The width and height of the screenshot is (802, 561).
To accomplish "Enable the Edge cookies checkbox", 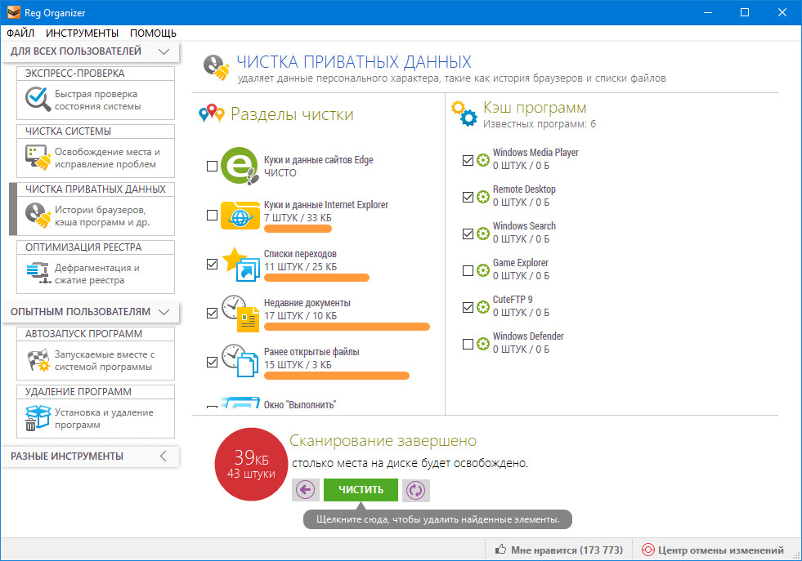I will [213, 167].
